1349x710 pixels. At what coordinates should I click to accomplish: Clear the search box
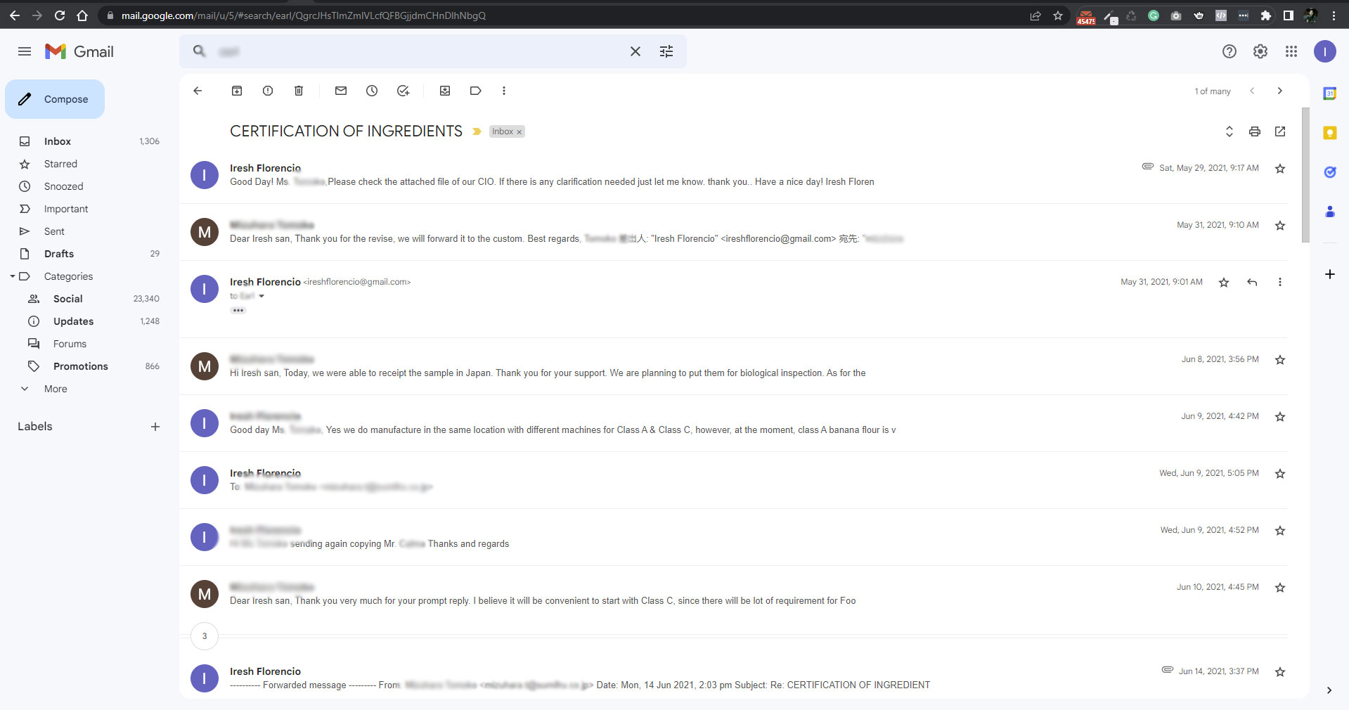(x=635, y=51)
